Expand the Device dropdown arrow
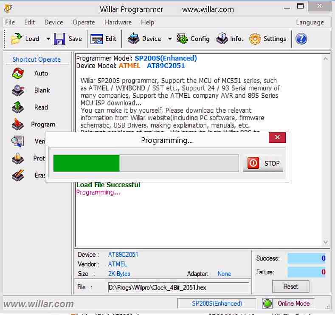This screenshot has height=315, width=335. pos(170,39)
